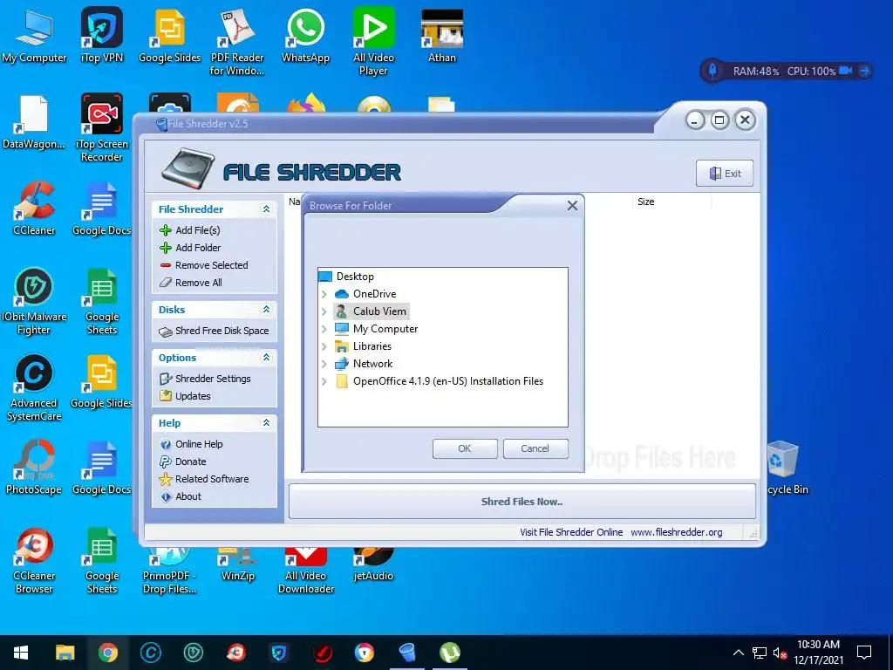Click the Shredder Settings icon

(x=166, y=379)
